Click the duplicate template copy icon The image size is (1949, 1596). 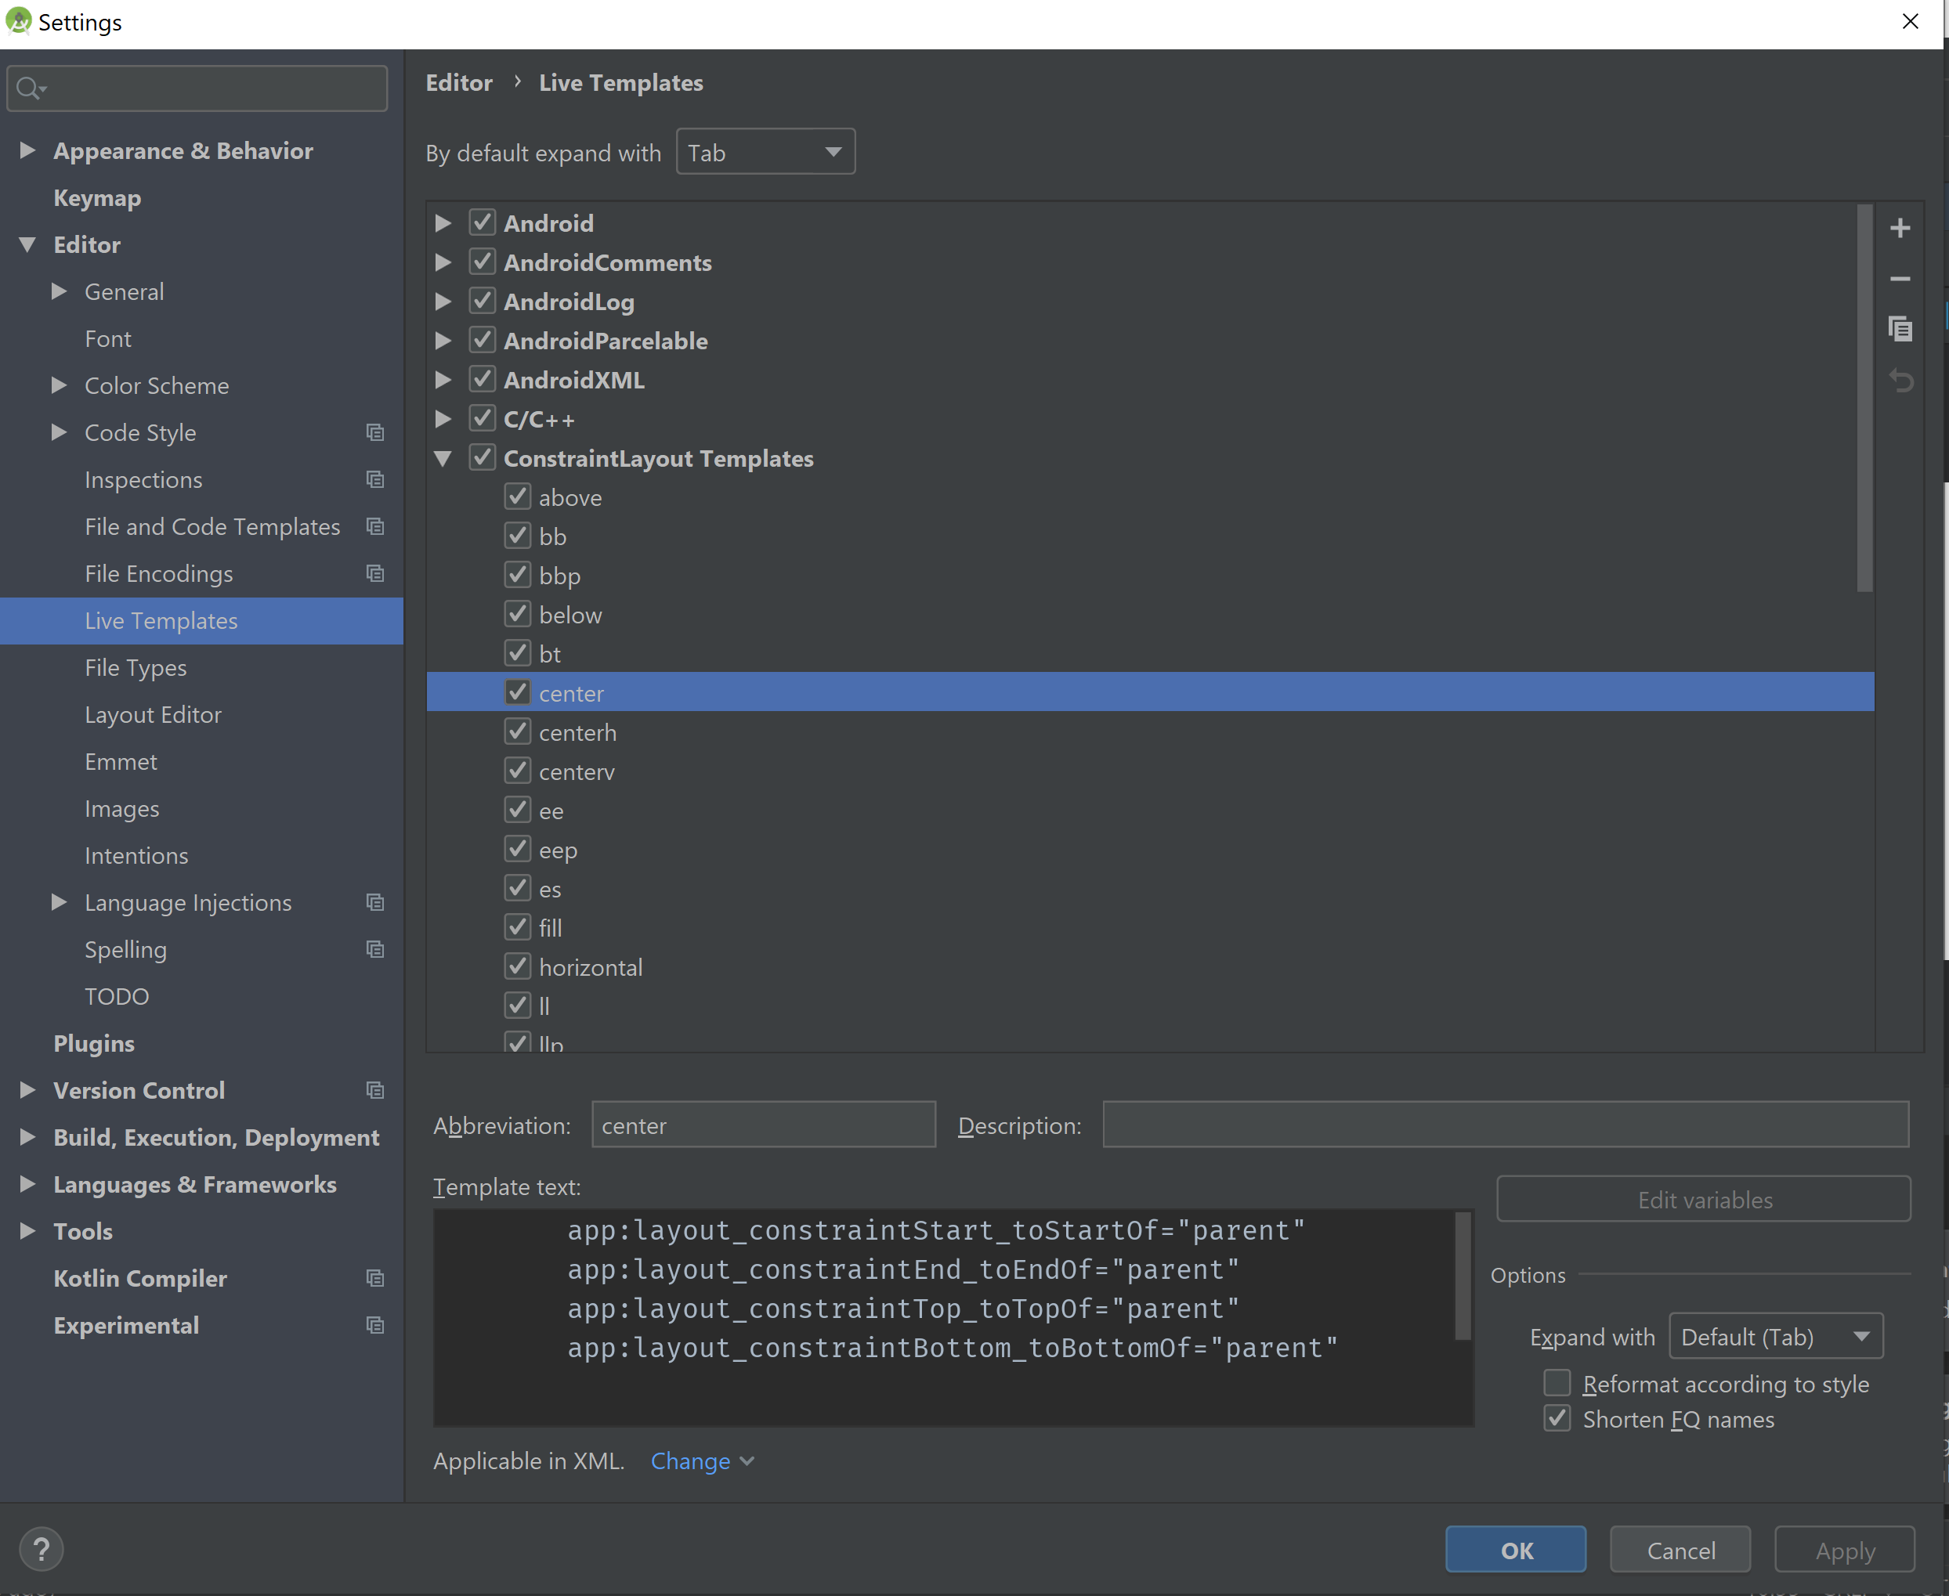pos(1900,328)
